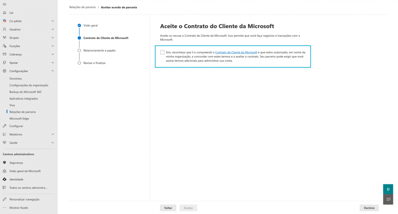Screen dimensions: 398x214
Task: Click the Apoiar headset icon
Action: (x=5, y=63)
